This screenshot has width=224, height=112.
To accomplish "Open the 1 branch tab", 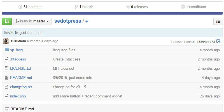I will coord(84,7).
